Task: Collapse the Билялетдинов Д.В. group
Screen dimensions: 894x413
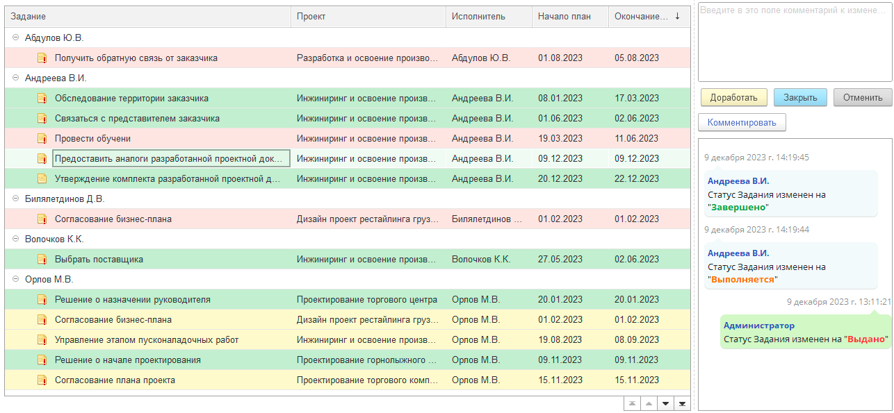Action: coord(15,199)
